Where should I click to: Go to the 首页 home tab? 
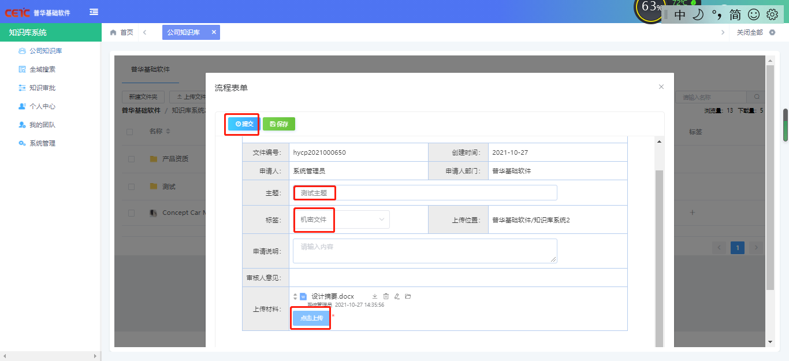point(122,32)
